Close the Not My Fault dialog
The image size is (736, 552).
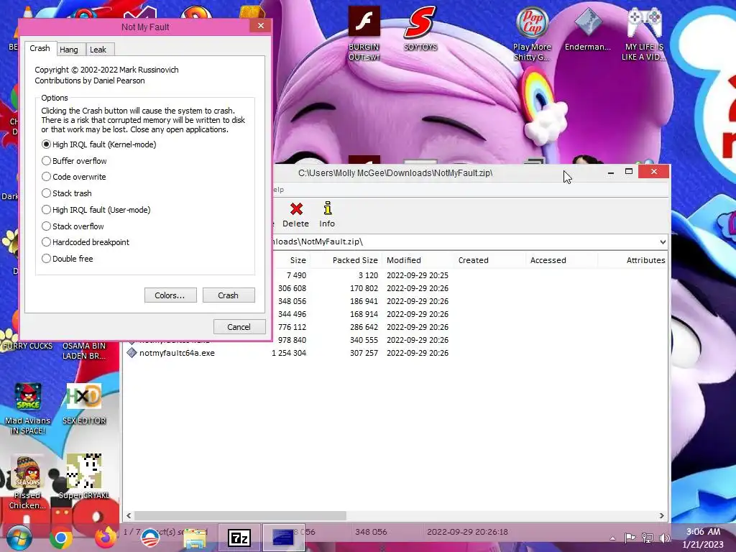(260, 26)
